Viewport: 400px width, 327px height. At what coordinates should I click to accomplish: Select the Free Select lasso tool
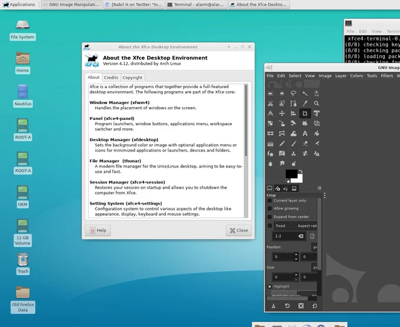pyautogui.click(x=294, y=94)
